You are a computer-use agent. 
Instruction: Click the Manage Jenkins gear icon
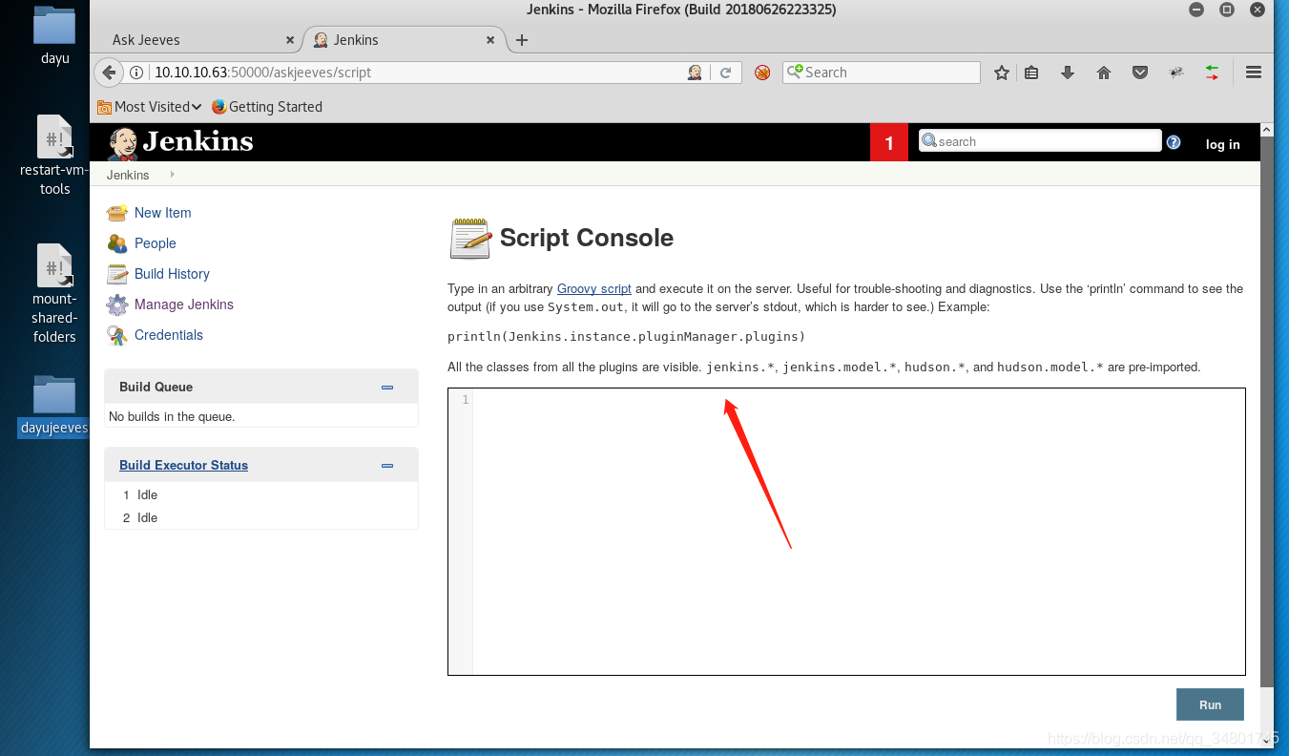click(x=117, y=304)
